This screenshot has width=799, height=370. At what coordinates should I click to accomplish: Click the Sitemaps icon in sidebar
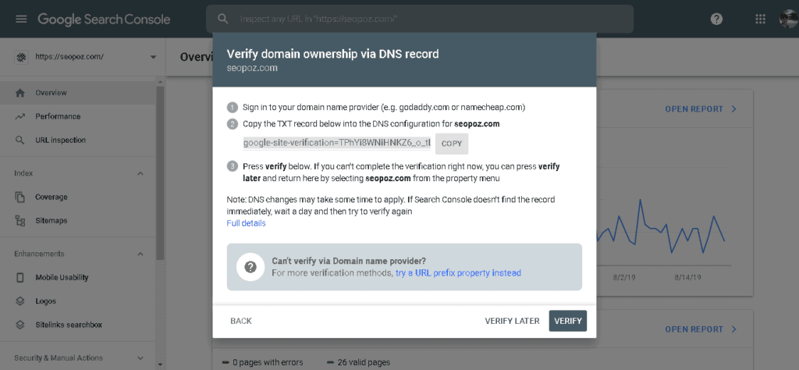coord(20,221)
